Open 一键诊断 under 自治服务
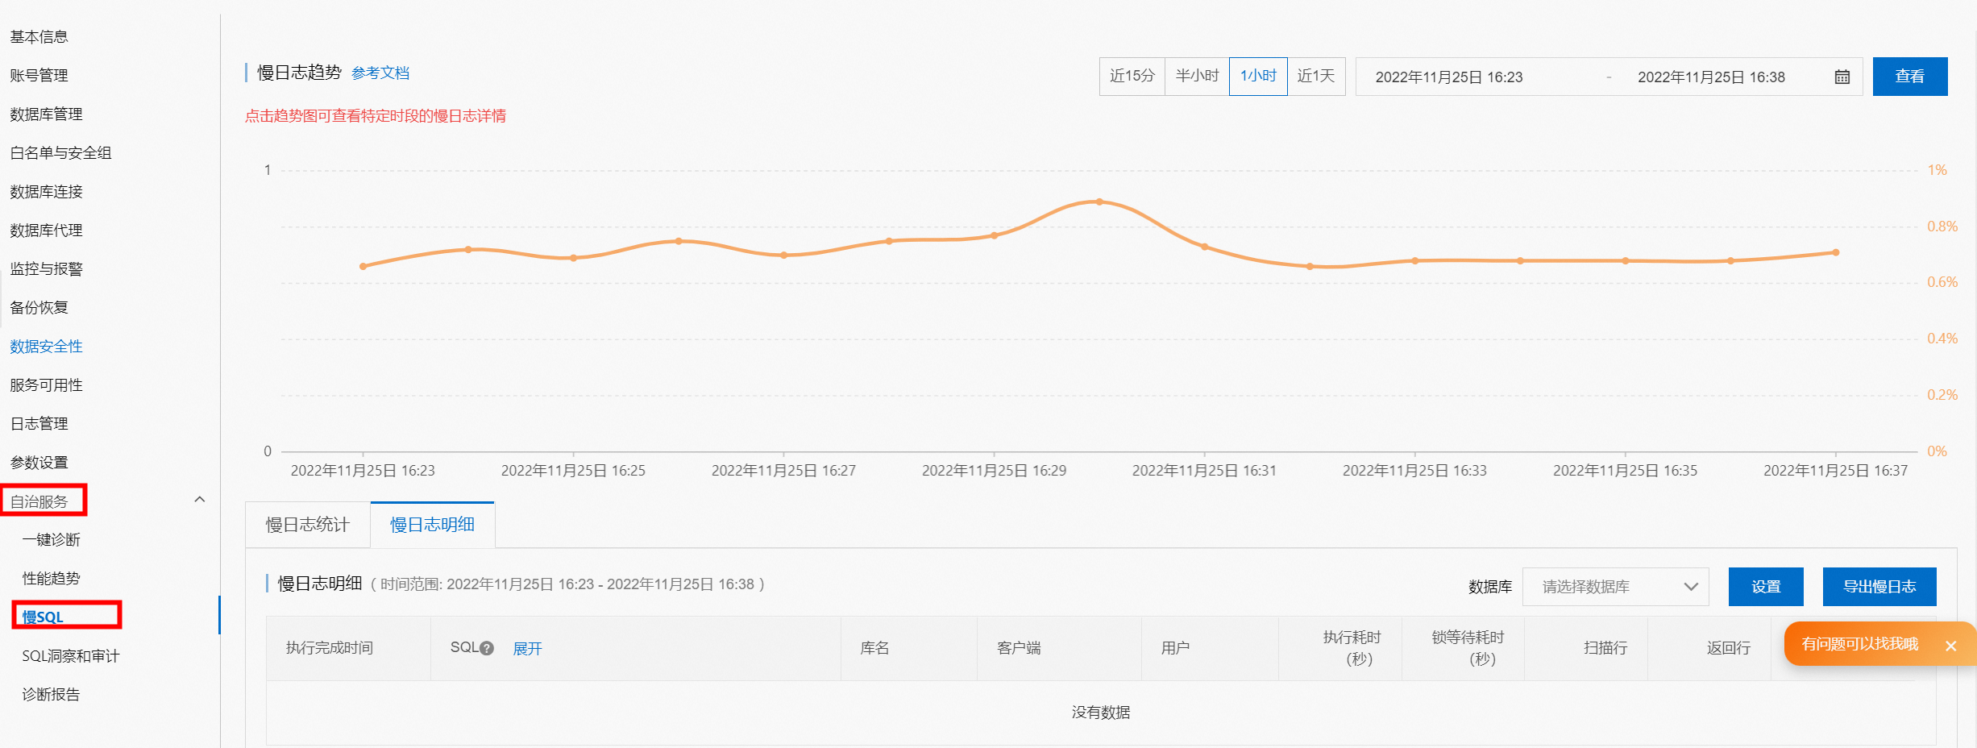The width and height of the screenshot is (1977, 748). (51, 540)
